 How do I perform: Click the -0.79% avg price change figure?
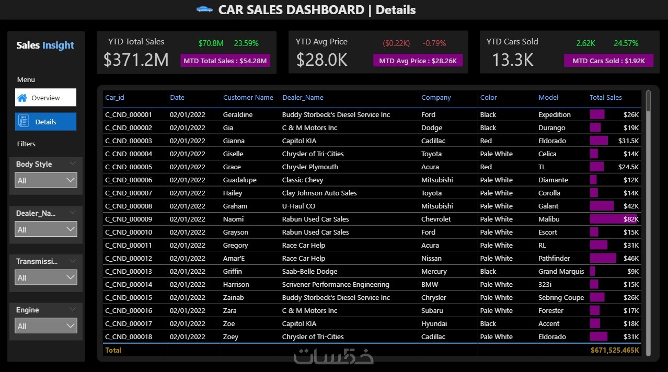tap(434, 43)
